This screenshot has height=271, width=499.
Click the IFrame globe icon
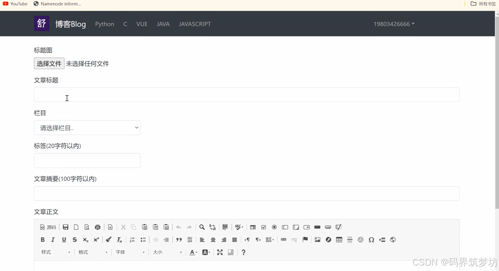click(x=393, y=240)
